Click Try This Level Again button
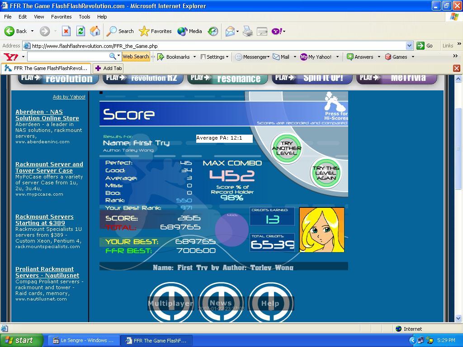Image resolution: width=463 pixels, height=347 pixels. tap(326, 173)
